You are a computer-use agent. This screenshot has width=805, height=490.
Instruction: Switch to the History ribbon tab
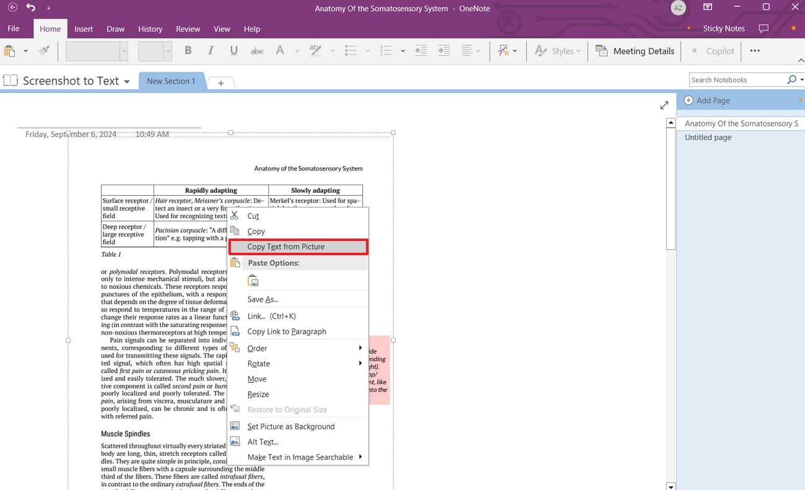[x=150, y=28]
